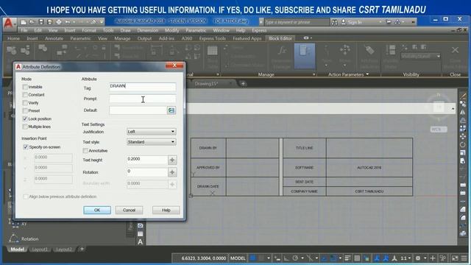Click the Rotation parameter in authoring palette
Screen dimensions: 471x265
[x=24, y=239]
